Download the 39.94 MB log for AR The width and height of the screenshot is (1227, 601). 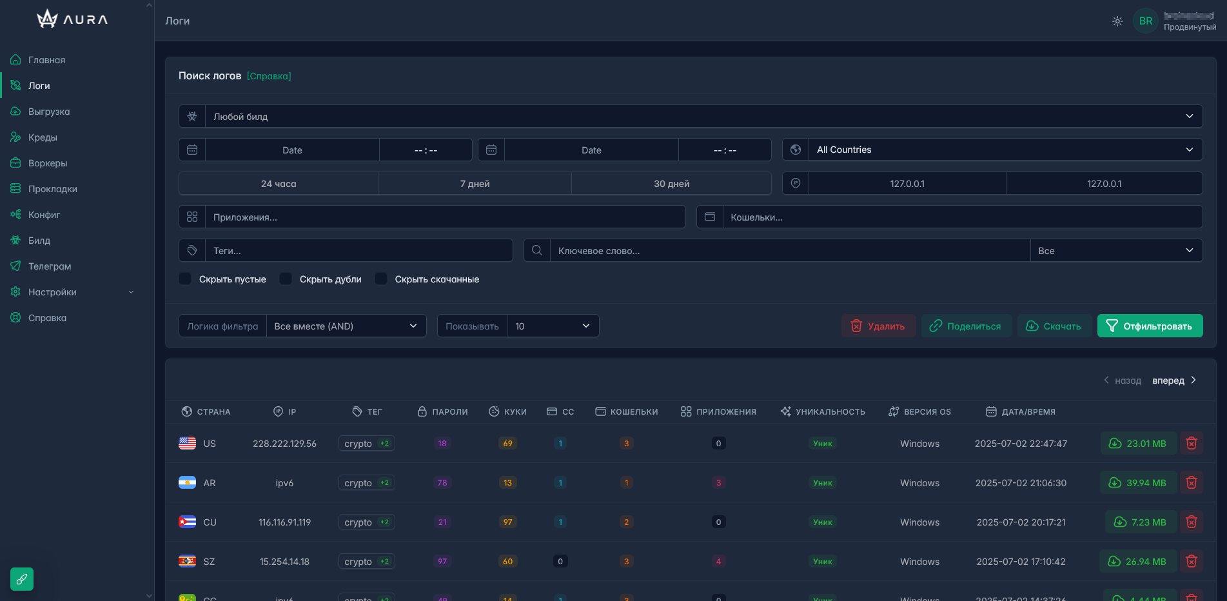point(1138,483)
